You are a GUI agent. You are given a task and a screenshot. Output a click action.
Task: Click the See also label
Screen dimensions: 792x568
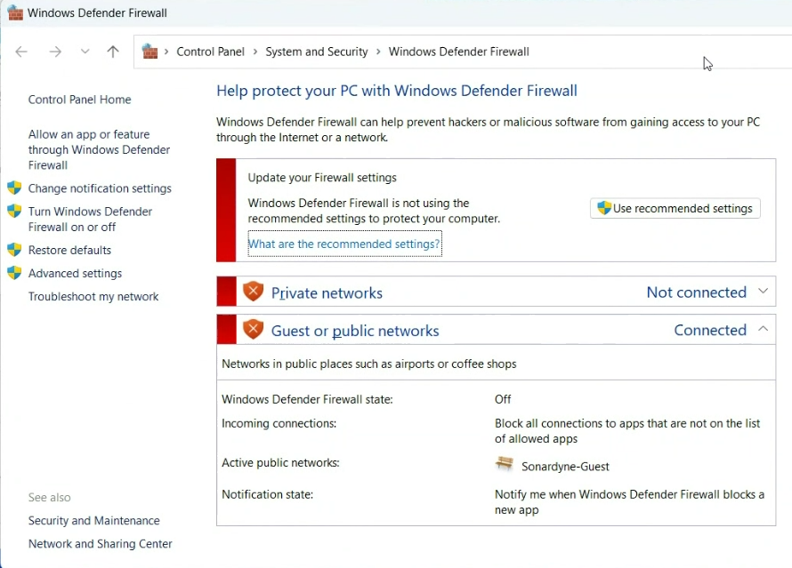50,498
